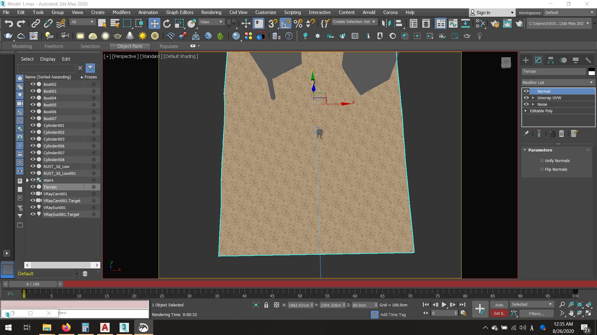This screenshot has height=335, width=597.
Task: Click the Pin Stack icon below modifier list
Action: click(x=526, y=133)
